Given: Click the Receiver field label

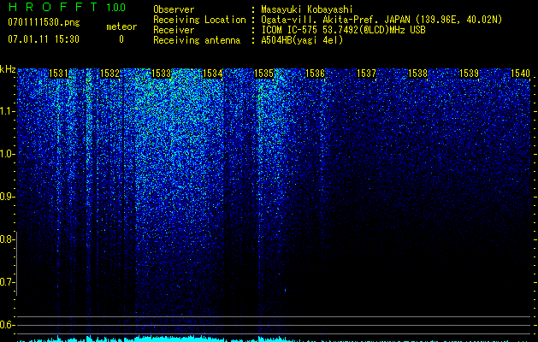Looking at the screenshot, I should [174, 30].
